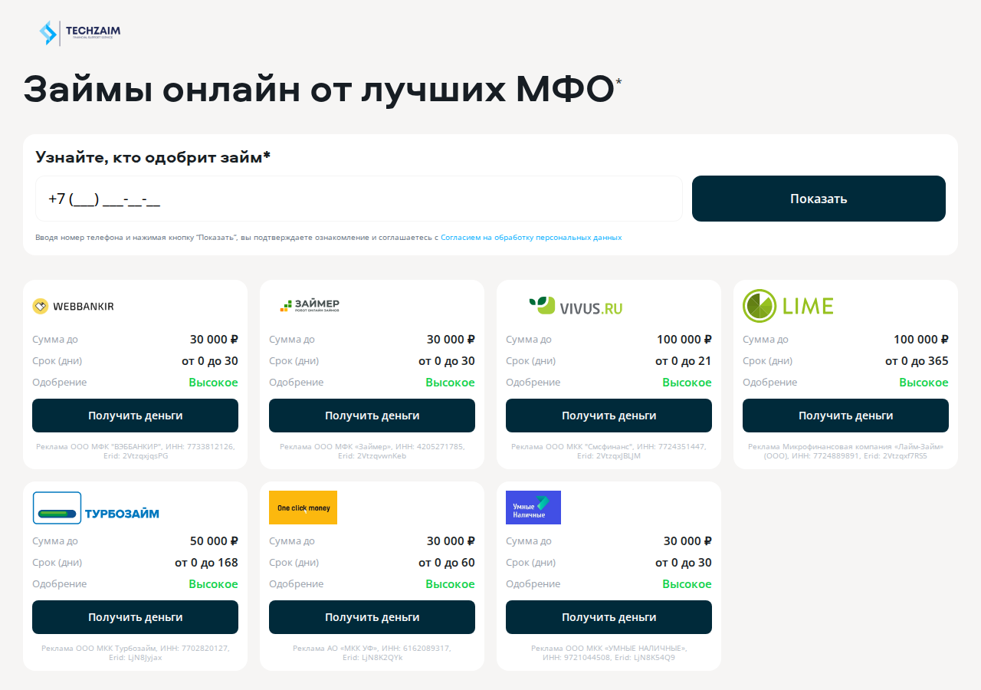This screenshot has width=981, height=690.
Task: Click the One click money logo
Action: [x=303, y=508]
